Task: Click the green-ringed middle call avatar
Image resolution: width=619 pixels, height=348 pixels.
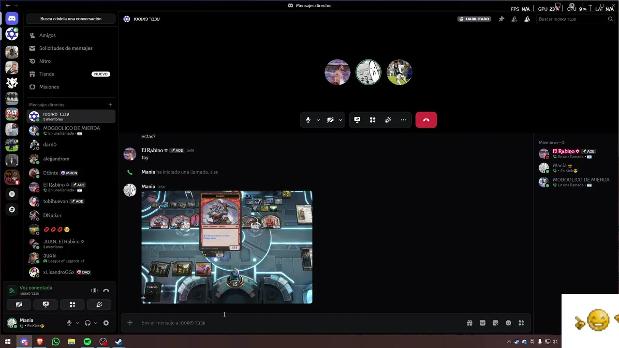Action: 368,72
